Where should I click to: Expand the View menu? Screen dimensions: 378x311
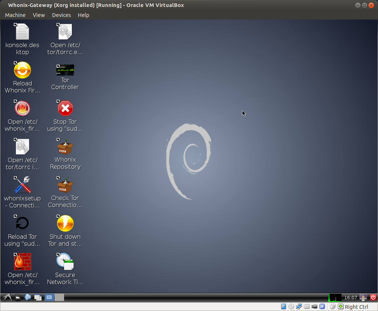pos(39,15)
